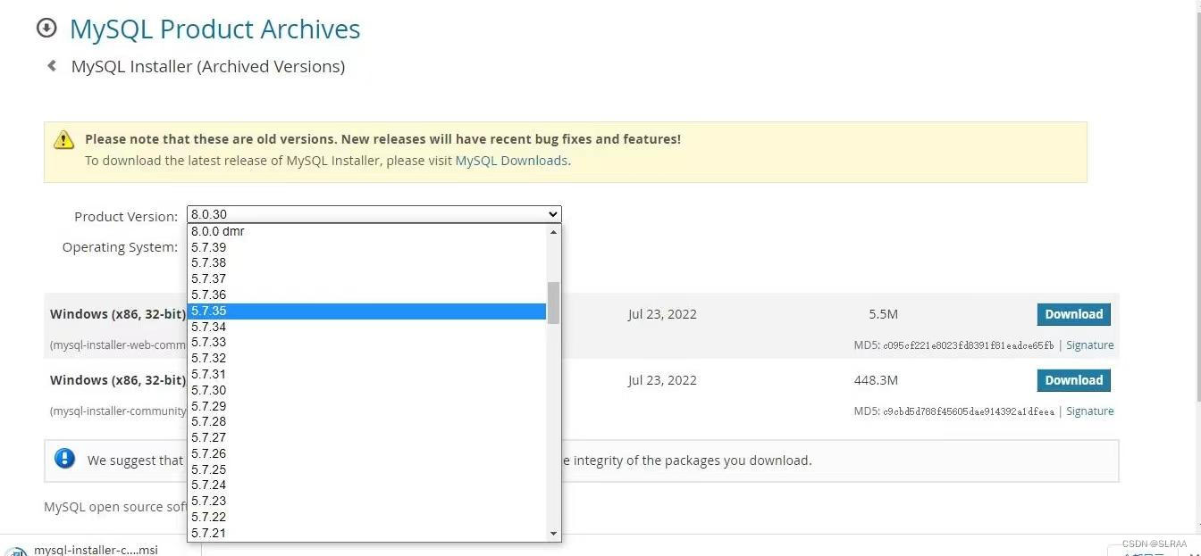Image resolution: width=1201 pixels, height=556 pixels.
Task: Pick version 5.7.25 option
Action: click(x=366, y=469)
